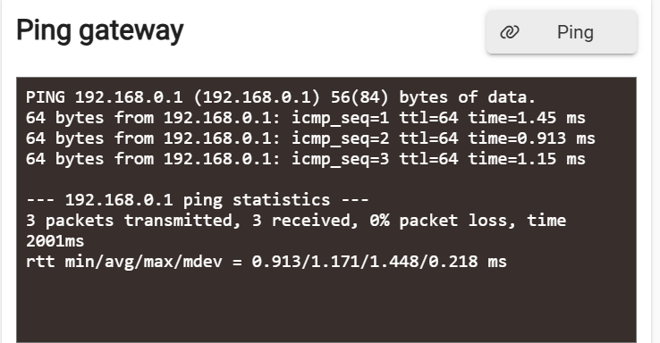This screenshot has height=343, width=660.
Task: Click the icmp_seq=2 text in the output
Action: [340, 138]
